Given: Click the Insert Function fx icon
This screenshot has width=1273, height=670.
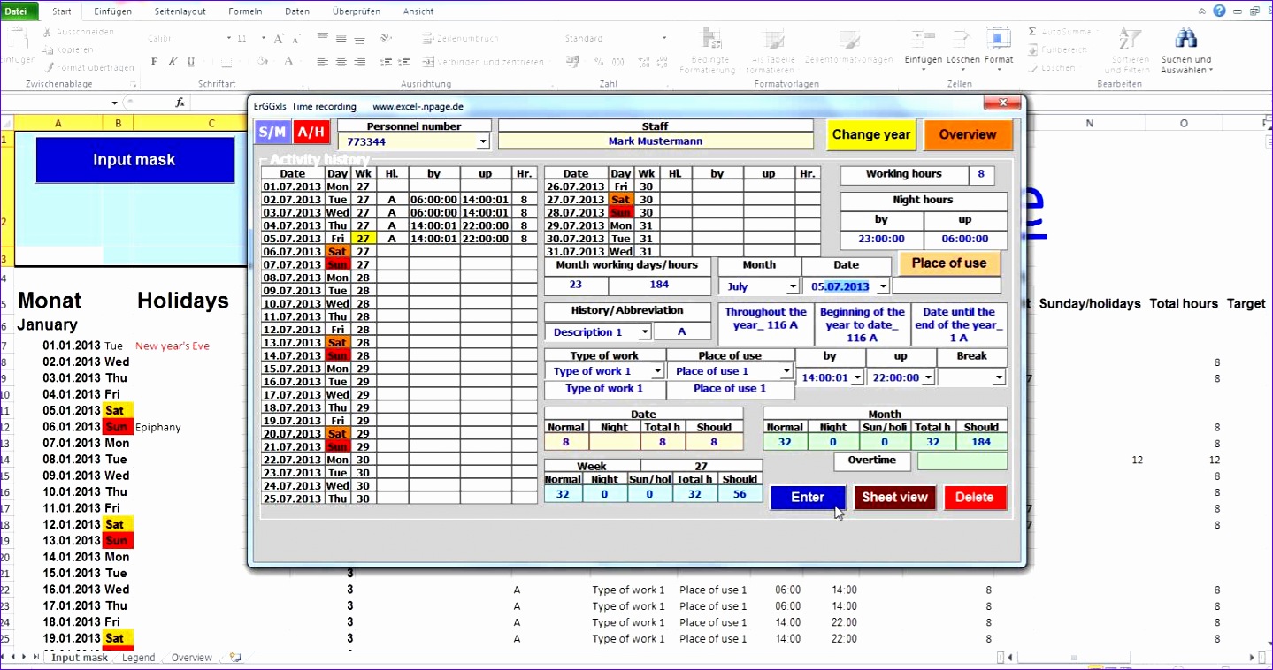Looking at the screenshot, I should (x=180, y=102).
